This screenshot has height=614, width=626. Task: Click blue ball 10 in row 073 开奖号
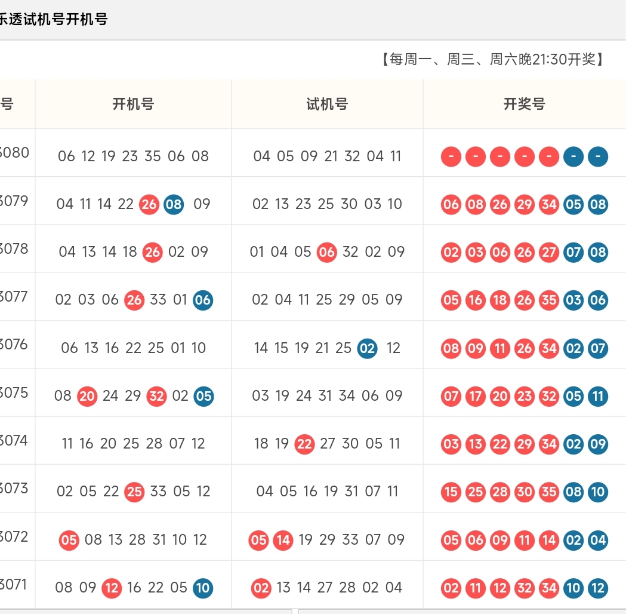598,492
